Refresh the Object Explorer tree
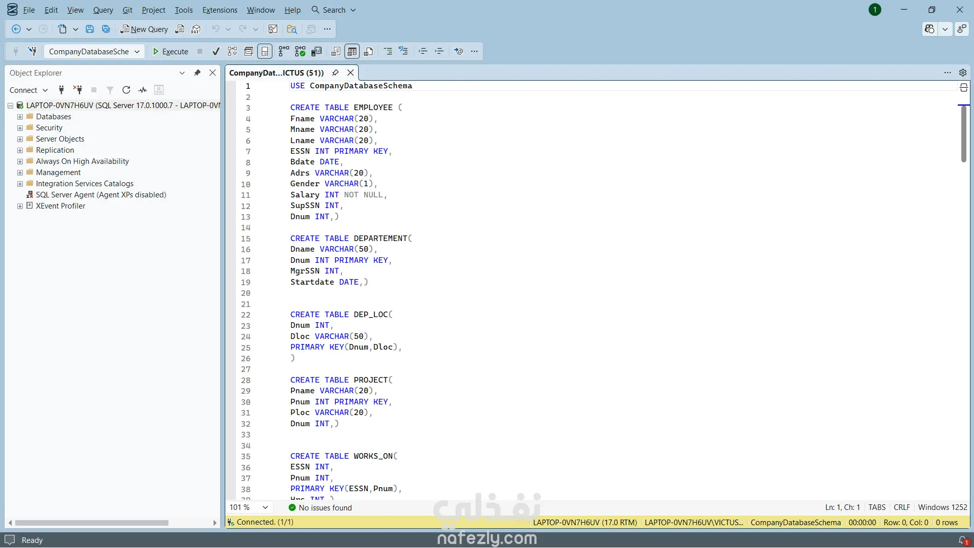974x548 pixels. (x=126, y=90)
